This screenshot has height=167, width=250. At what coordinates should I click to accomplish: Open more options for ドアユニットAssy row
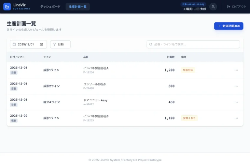coord(236,102)
